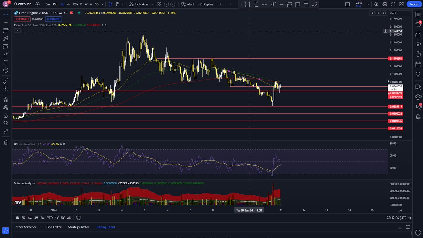The width and height of the screenshot is (423, 238).
Task: Open the emoji icons tool
Action: point(6,70)
